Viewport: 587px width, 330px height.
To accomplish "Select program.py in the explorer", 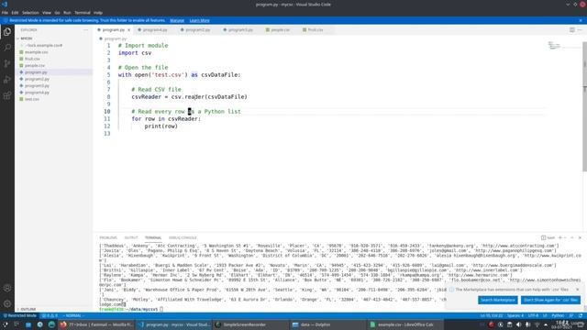I will coord(36,72).
